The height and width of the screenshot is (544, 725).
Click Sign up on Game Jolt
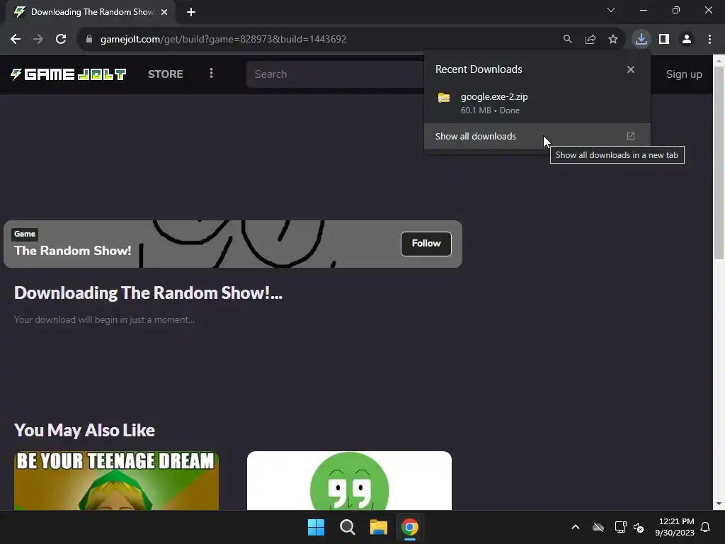click(x=684, y=74)
